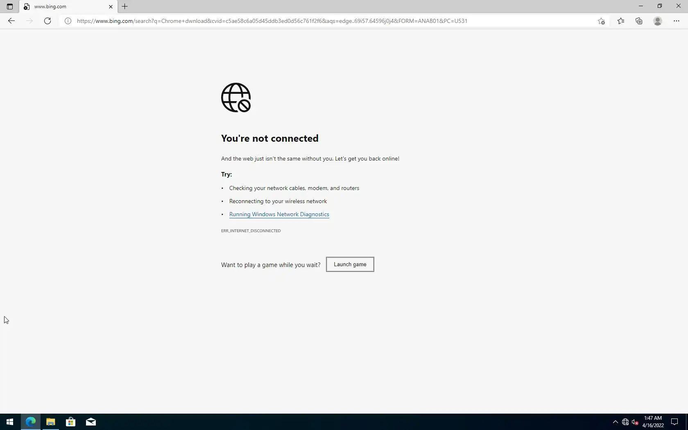
Task: Click the 'You're not connected' heading
Action: 270,138
